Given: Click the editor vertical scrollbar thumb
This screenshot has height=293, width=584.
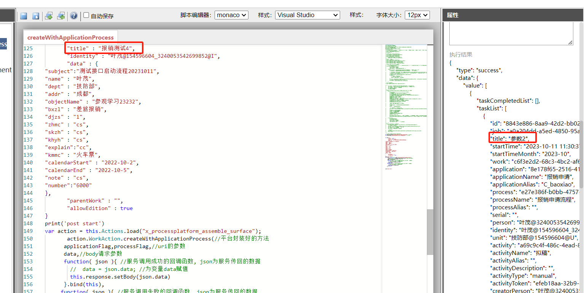Looking at the screenshot, I should click(430, 231).
